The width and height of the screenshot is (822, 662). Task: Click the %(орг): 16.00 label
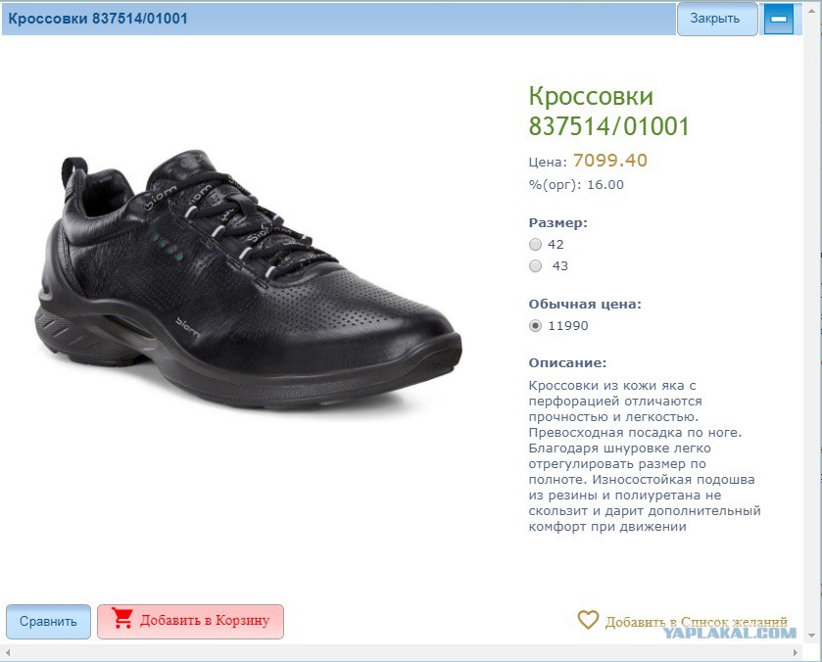[576, 185]
